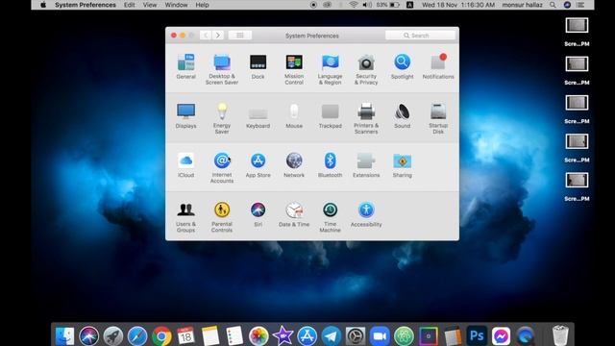Open Displays preferences pane

(185, 115)
